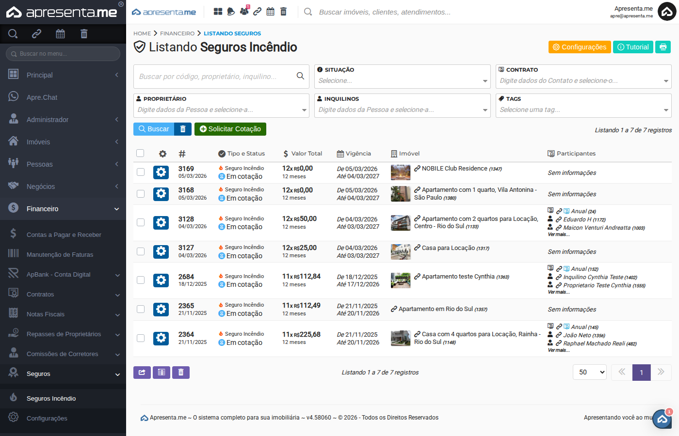The image size is (679, 436).
Task: Open the calendar icon in top toolbar
Action: point(271,12)
